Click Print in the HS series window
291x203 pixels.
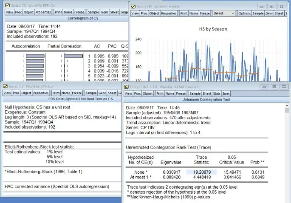184,13
